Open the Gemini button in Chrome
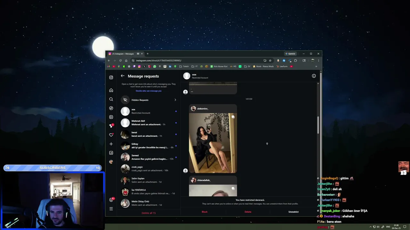Screen dimensions: 410x230 pos(290,54)
